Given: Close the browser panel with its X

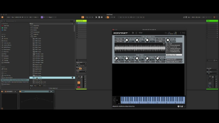Looking at the screenshot, I should tap(74, 21).
